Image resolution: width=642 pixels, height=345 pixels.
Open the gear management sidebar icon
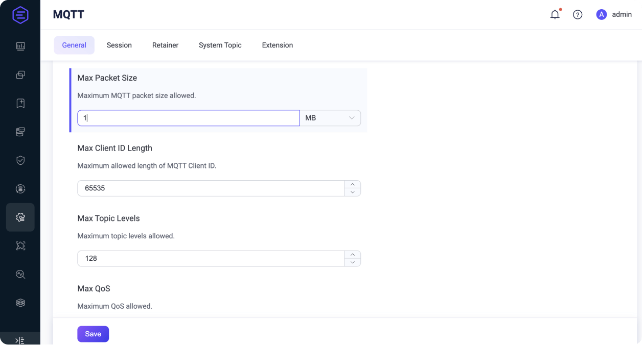(20, 217)
